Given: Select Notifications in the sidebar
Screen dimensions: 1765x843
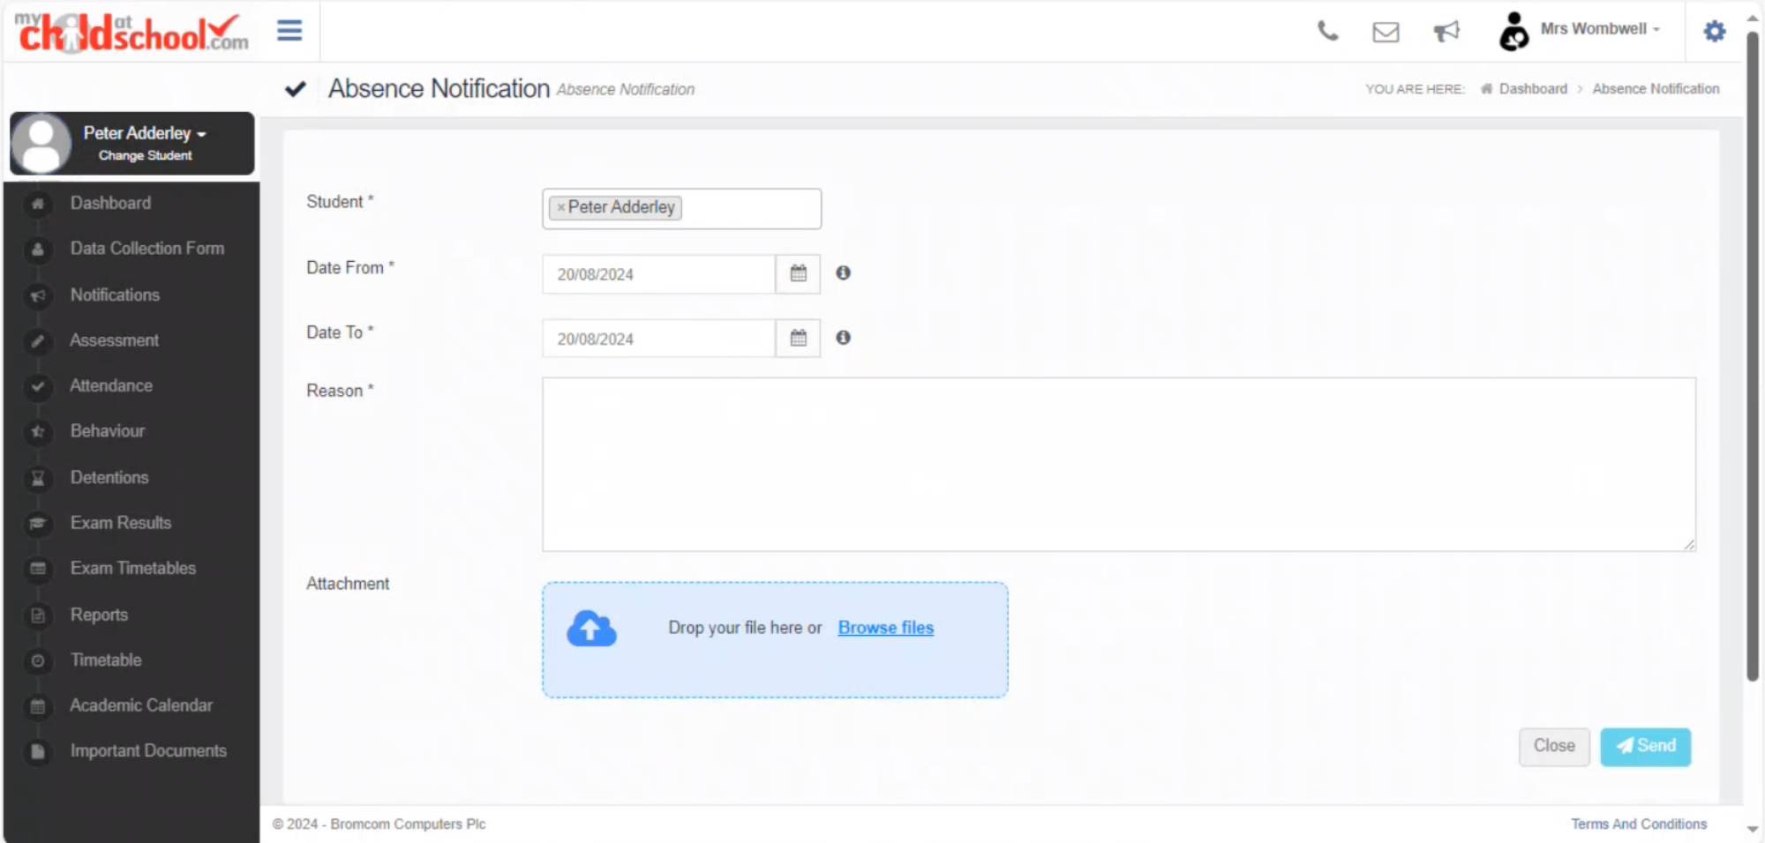Looking at the screenshot, I should (x=114, y=295).
